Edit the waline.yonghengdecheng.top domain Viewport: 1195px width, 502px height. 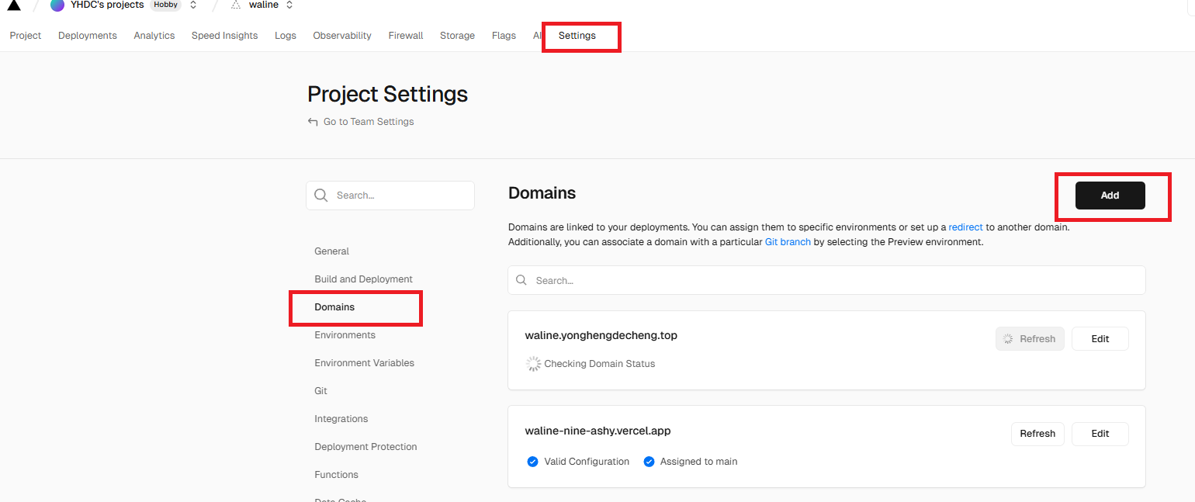tap(1100, 339)
